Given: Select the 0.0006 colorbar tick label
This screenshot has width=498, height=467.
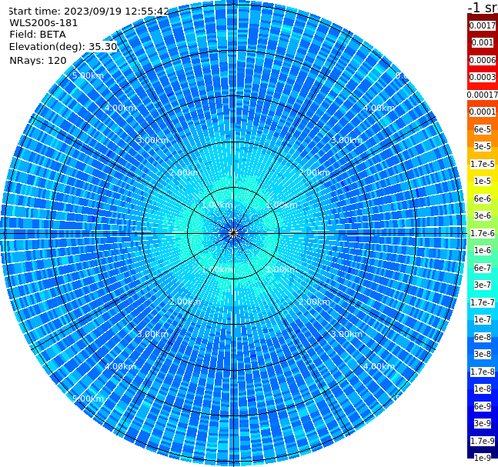Looking at the screenshot, I should [x=483, y=60].
